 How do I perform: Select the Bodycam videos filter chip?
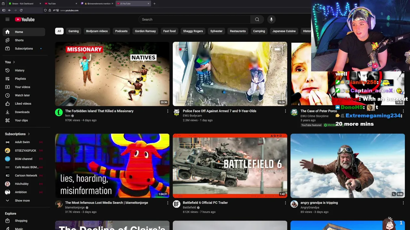tap(97, 31)
